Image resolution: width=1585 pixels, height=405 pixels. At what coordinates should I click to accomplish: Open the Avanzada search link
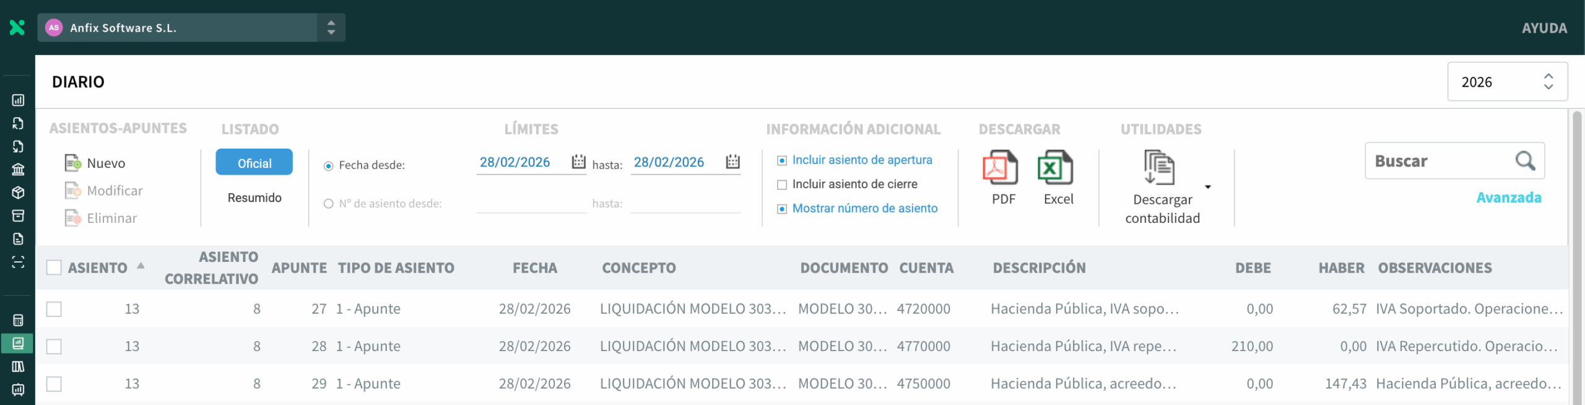1508,198
